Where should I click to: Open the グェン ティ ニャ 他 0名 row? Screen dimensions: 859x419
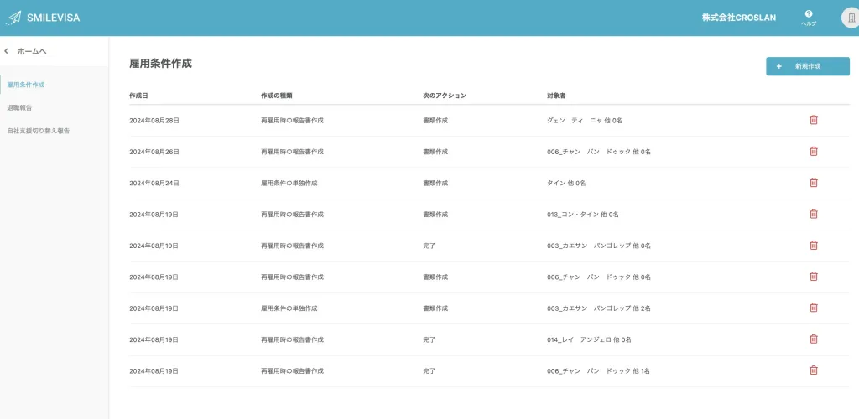point(584,121)
